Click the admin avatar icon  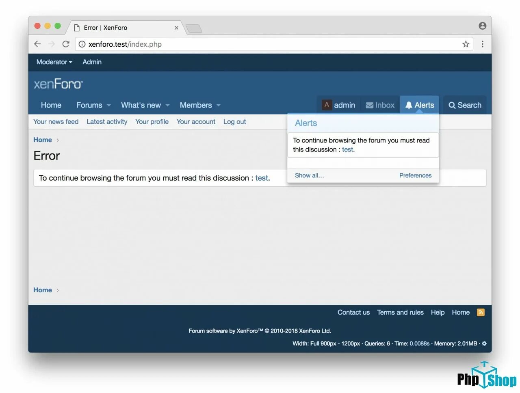[327, 105]
